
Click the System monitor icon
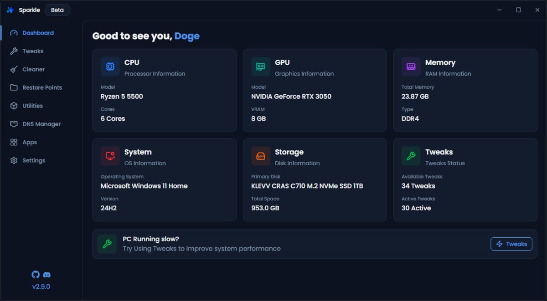tap(110, 156)
